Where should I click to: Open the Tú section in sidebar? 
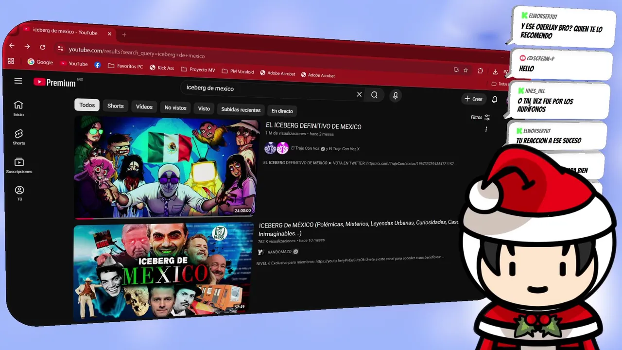19,193
